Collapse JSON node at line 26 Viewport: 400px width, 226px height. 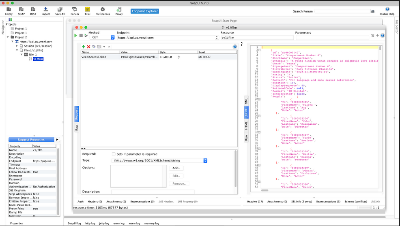point(259,115)
